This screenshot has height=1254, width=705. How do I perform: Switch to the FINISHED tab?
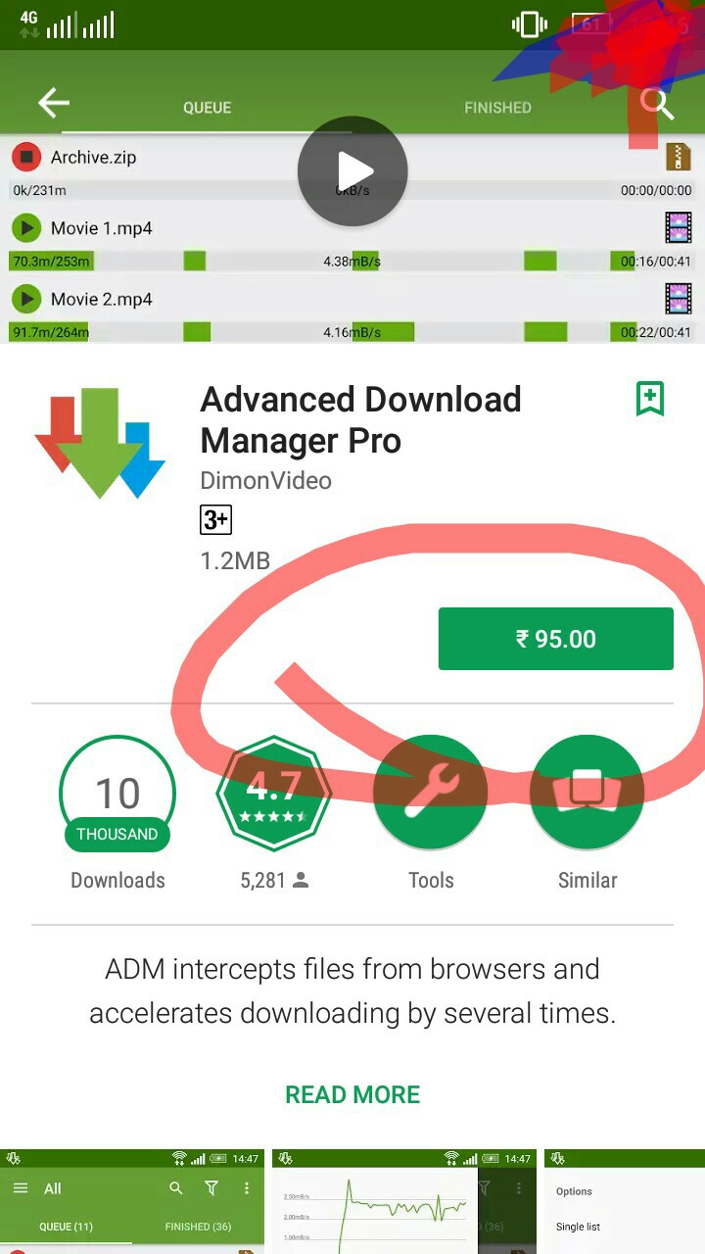pyautogui.click(x=497, y=108)
